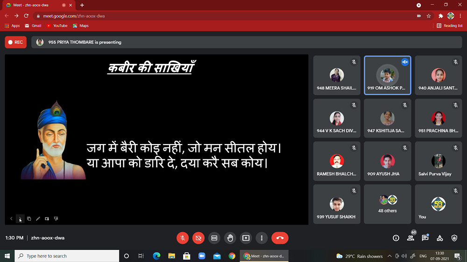Click the 919 OM ASHOK participant tile
This screenshot has width=467, height=262.
tap(387, 76)
